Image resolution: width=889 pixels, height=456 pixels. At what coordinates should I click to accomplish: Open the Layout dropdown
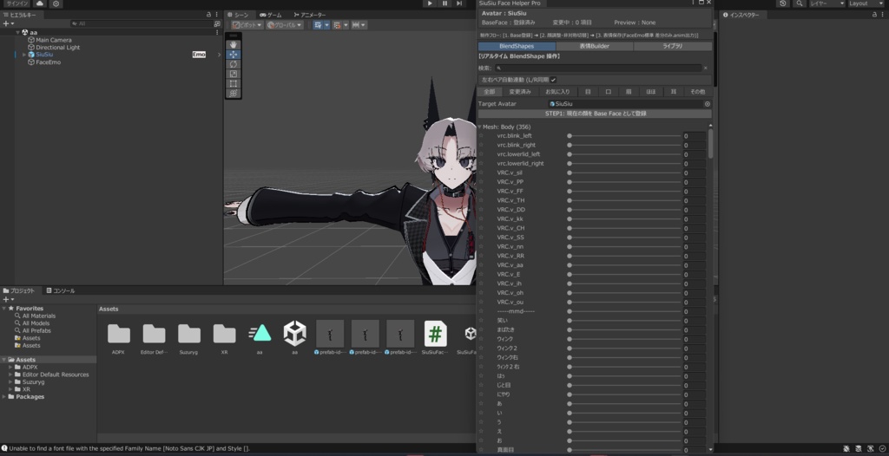point(866,3)
